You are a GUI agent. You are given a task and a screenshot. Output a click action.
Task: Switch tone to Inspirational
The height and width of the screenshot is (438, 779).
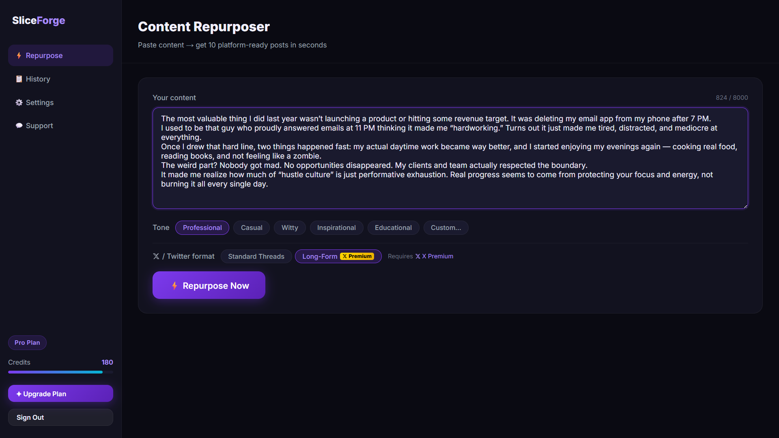(336, 228)
